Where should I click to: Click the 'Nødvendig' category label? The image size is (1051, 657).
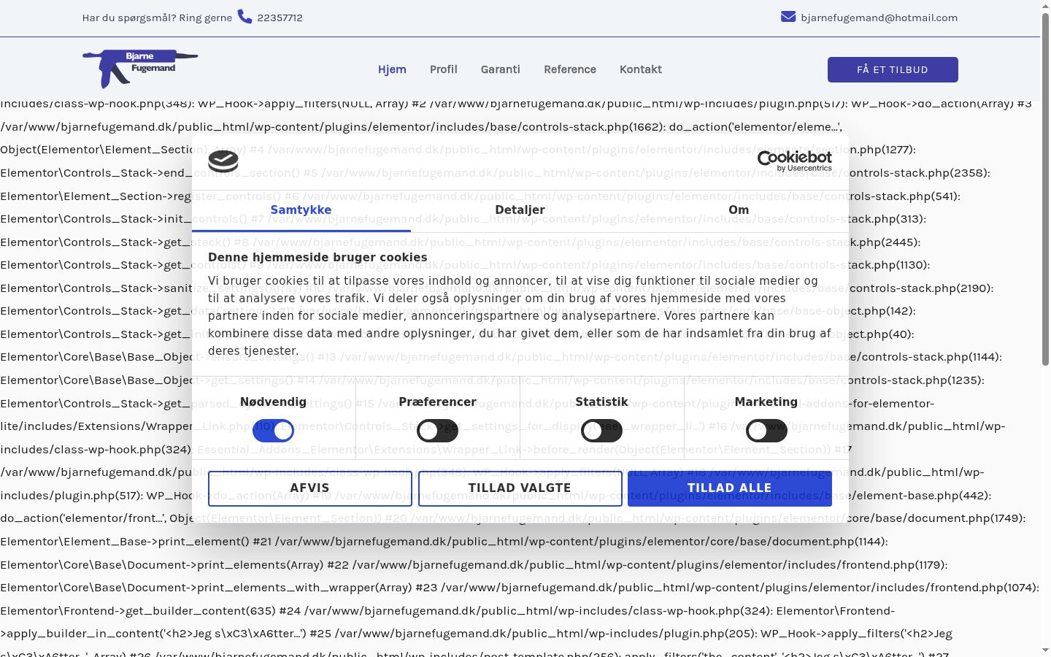tap(273, 402)
